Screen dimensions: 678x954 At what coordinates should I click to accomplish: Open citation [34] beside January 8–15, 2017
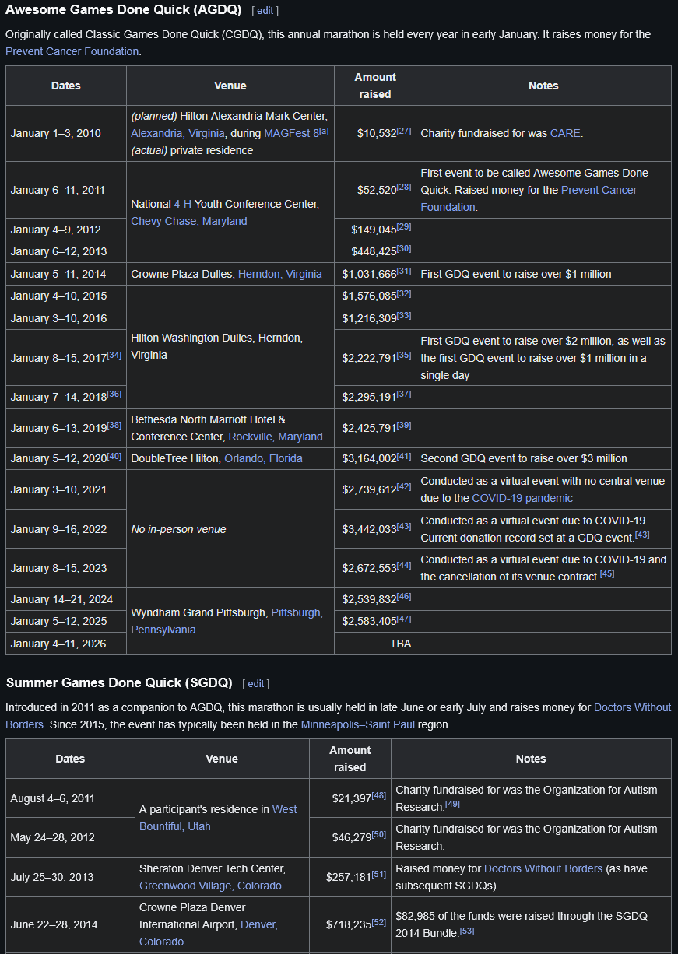[x=114, y=356]
